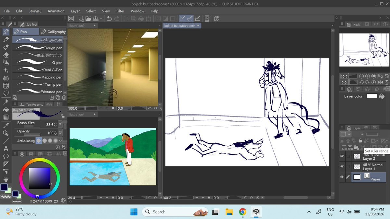Click the Open file folder icon
Viewport: 390px width, 219px height.
coord(89,18)
